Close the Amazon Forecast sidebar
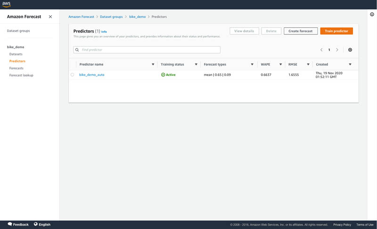 point(50,16)
